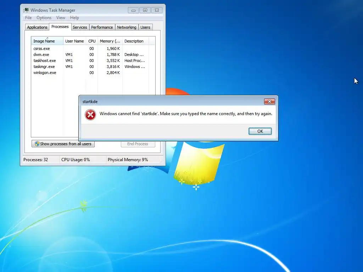
Task: Open the Users tab
Action: pos(145,27)
